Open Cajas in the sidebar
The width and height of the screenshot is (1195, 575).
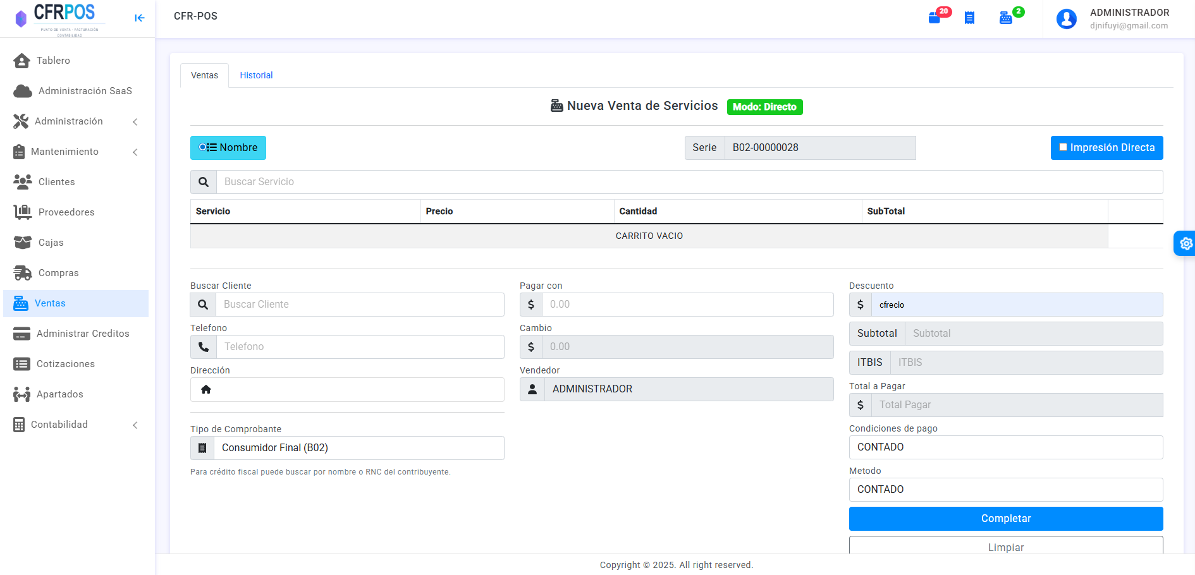[x=76, y=243]
